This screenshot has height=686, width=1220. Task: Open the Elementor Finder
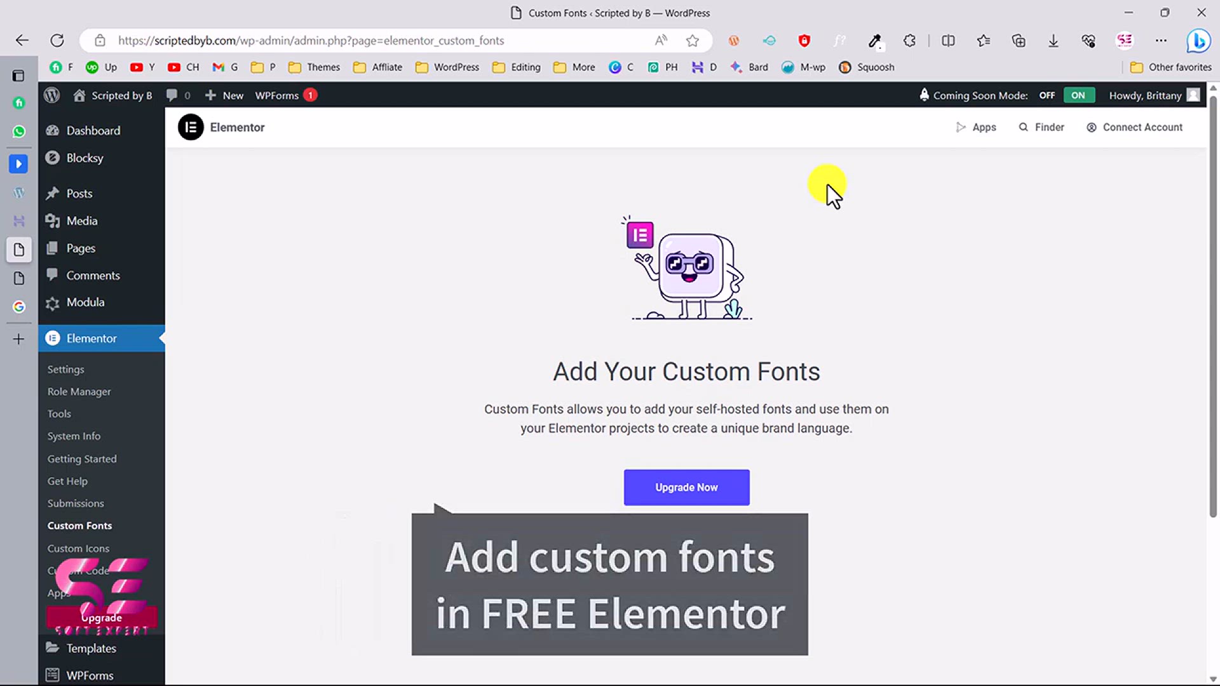pyautogui.click(x=1041, y=127)
